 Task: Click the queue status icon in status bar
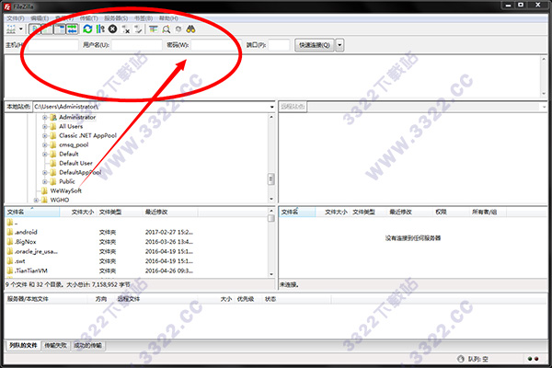(x=461, y=359)
